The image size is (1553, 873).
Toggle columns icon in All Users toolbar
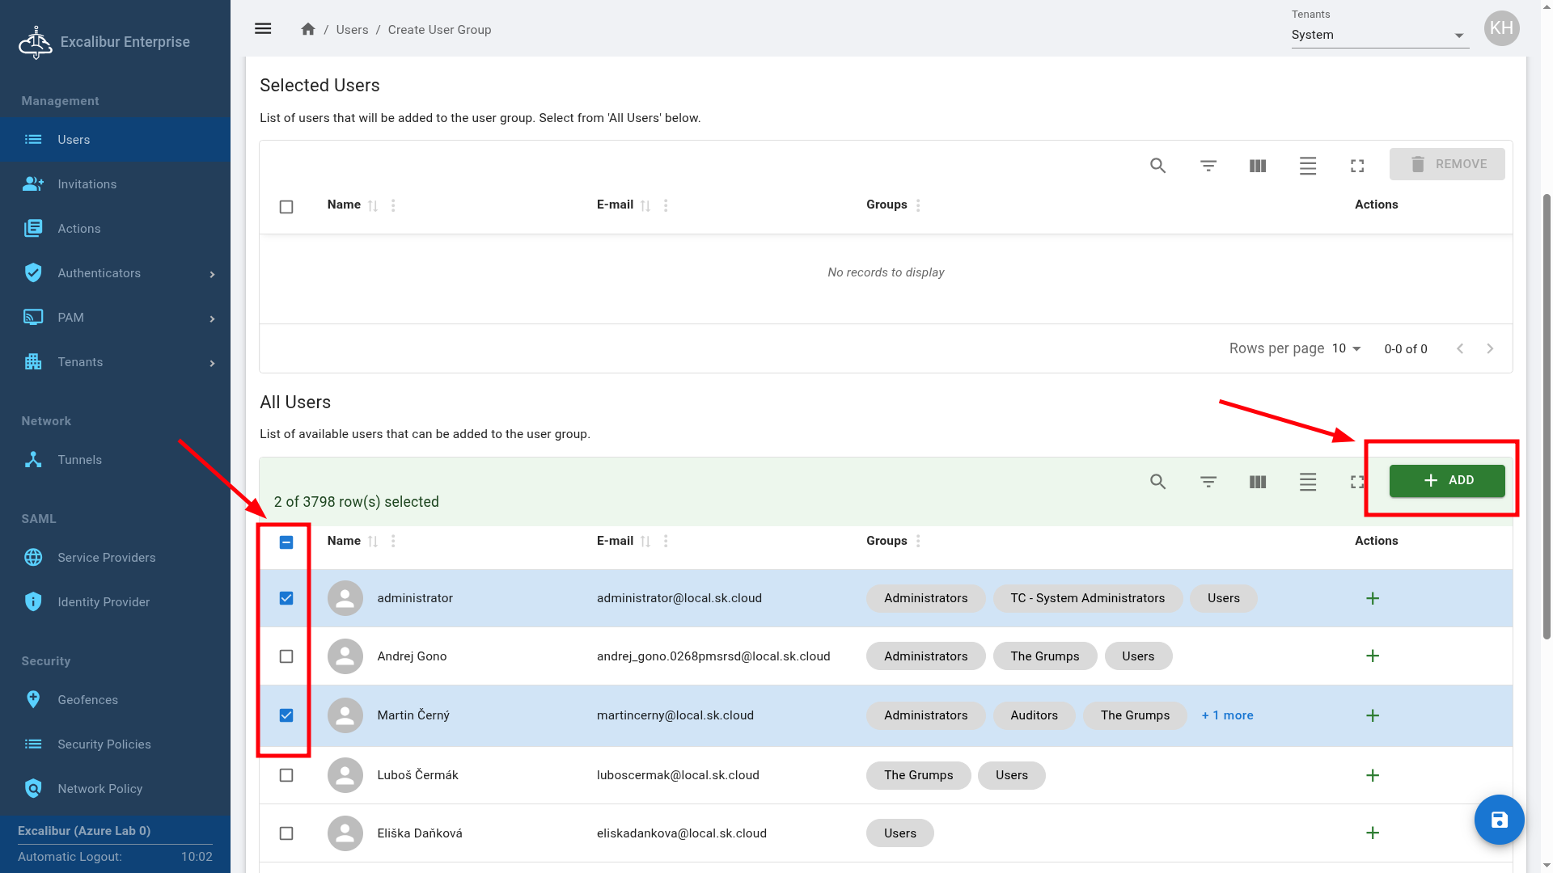click(x=1257, y=482)
